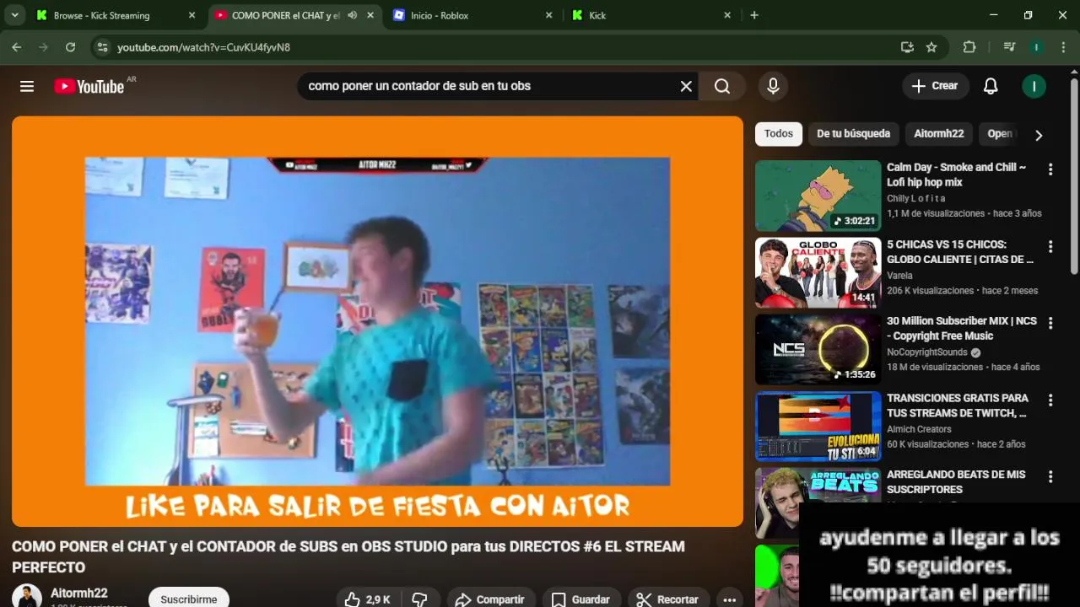Click the Compartir button
This screenshot has width=1080, height=607.
tap(491, 599)
